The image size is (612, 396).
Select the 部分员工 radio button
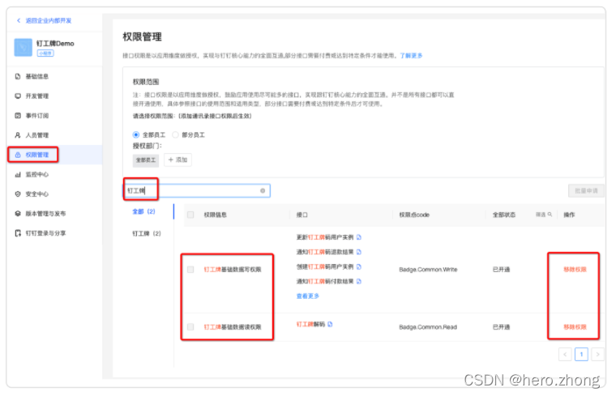[175, 135]
